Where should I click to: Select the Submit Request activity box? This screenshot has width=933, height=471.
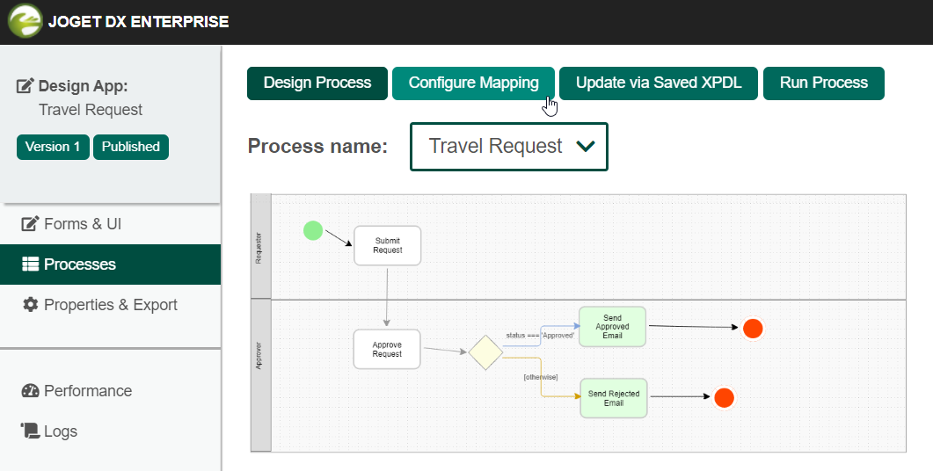point(388,245)
